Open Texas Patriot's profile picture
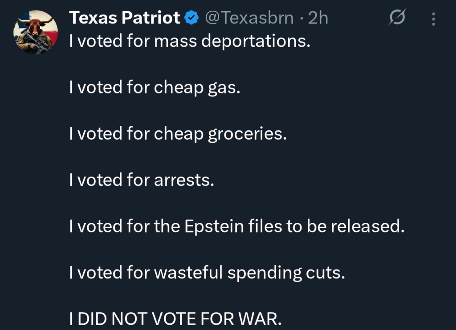Viewport: 456px width, 330px height. [x=36, y=32]
